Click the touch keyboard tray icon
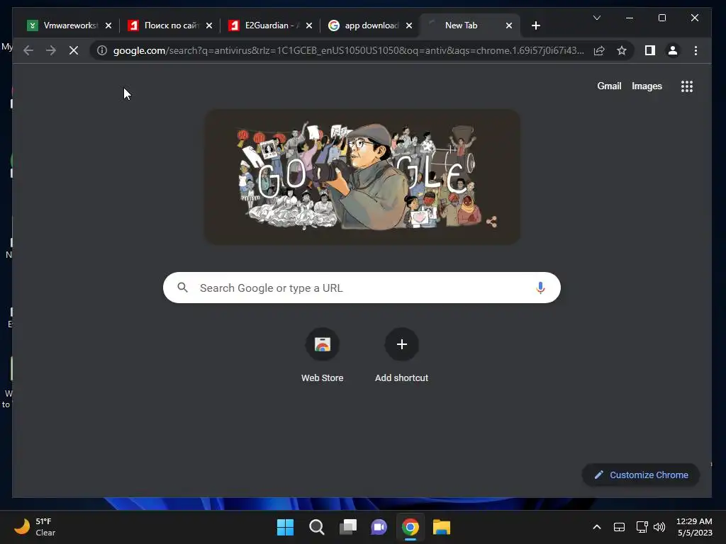726x544 pixels. point(619,527)
